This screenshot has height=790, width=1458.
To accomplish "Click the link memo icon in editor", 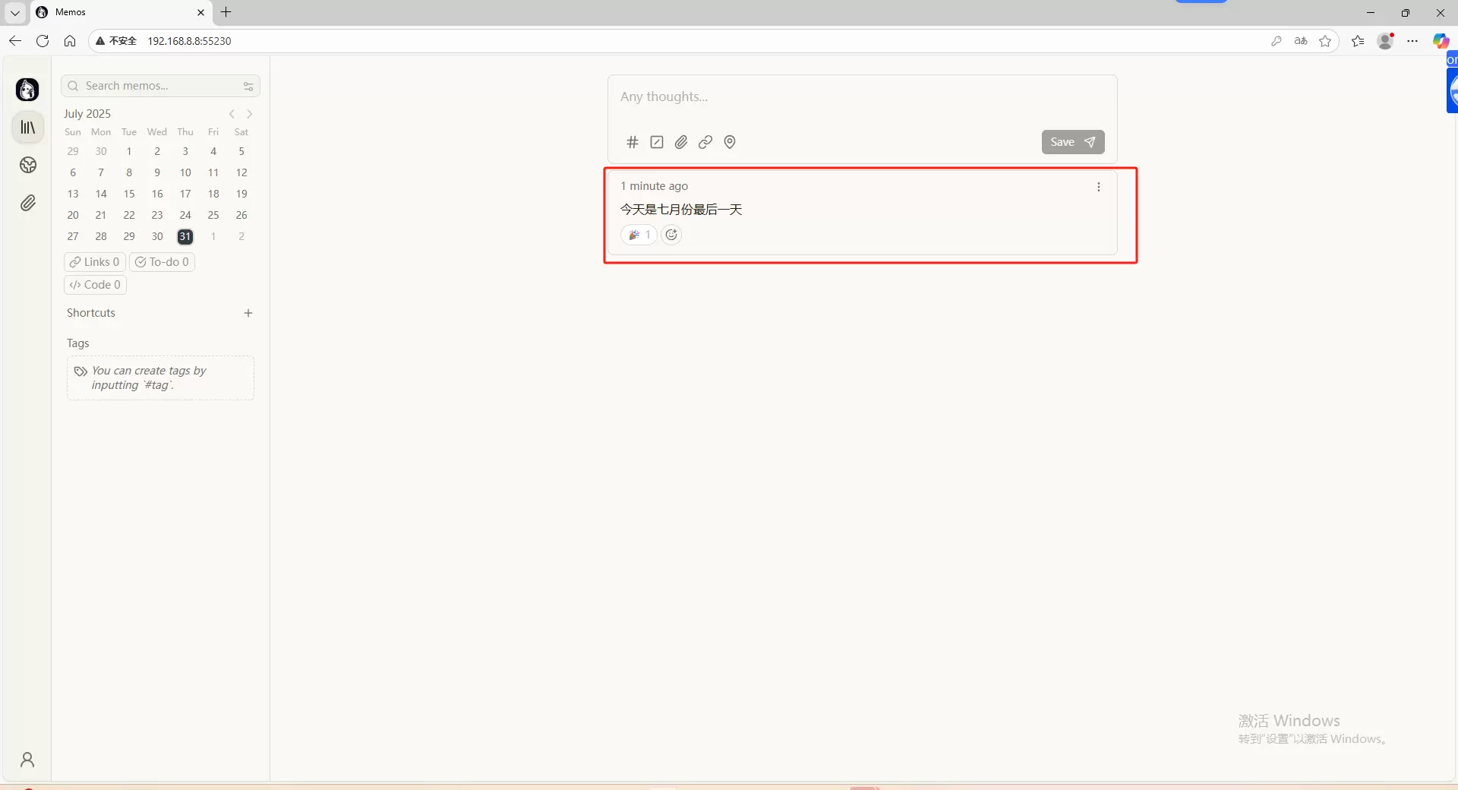I will coord(705,142).
